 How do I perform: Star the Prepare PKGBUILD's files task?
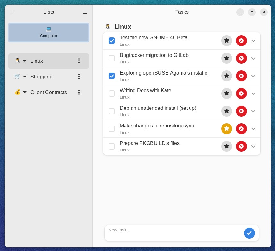[227, 146]
